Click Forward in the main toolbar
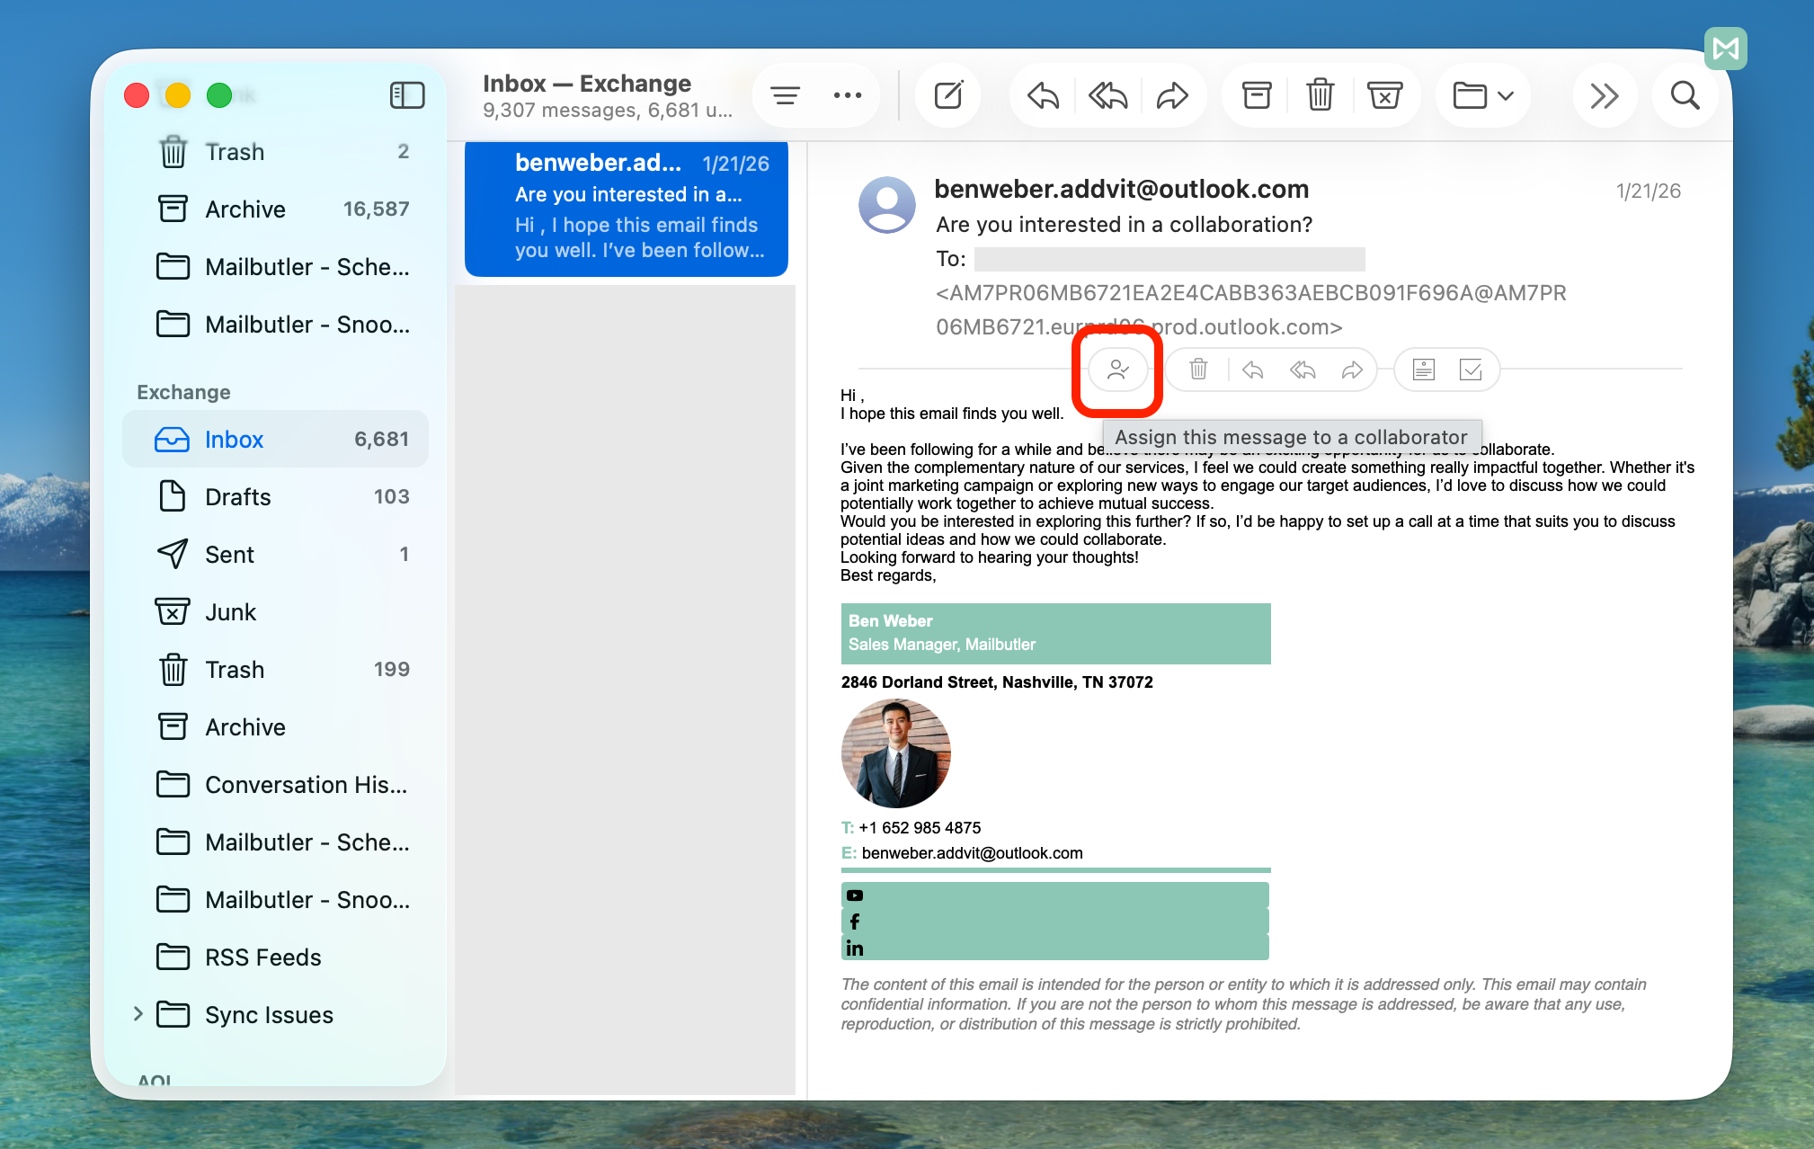This screenshot has height=1149, width=1814. tap(1172, 95)
